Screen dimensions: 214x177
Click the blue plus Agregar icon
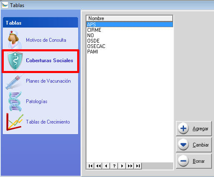click(x=183, y=129)
